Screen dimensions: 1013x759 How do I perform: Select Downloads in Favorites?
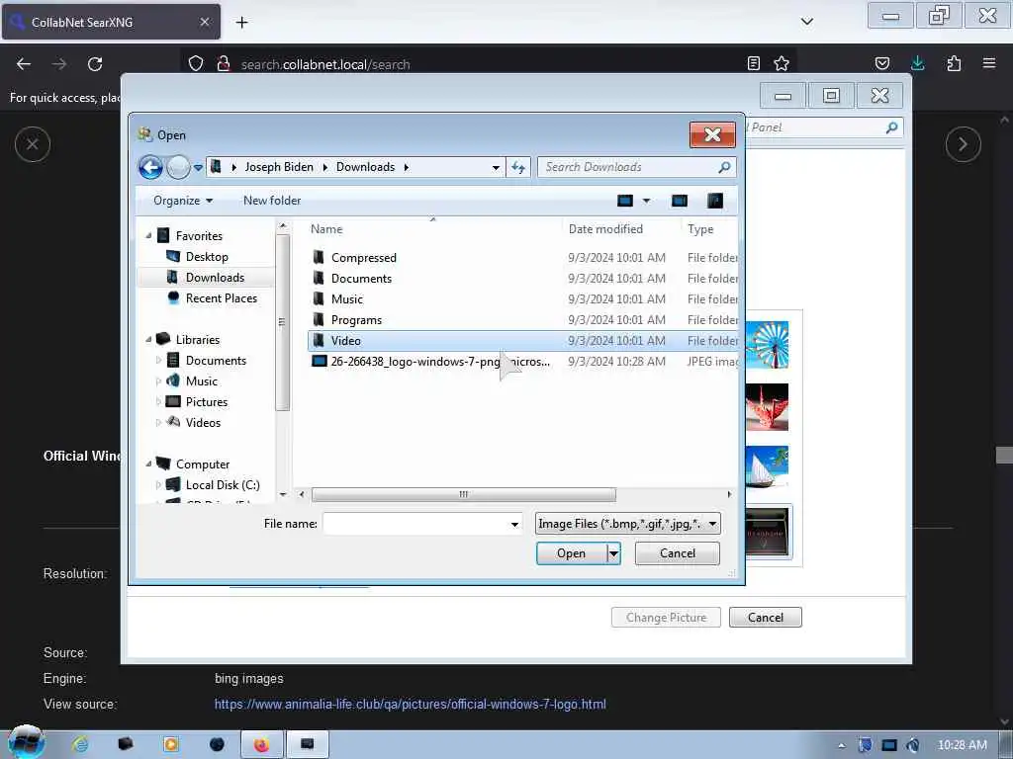coord(207,278)
